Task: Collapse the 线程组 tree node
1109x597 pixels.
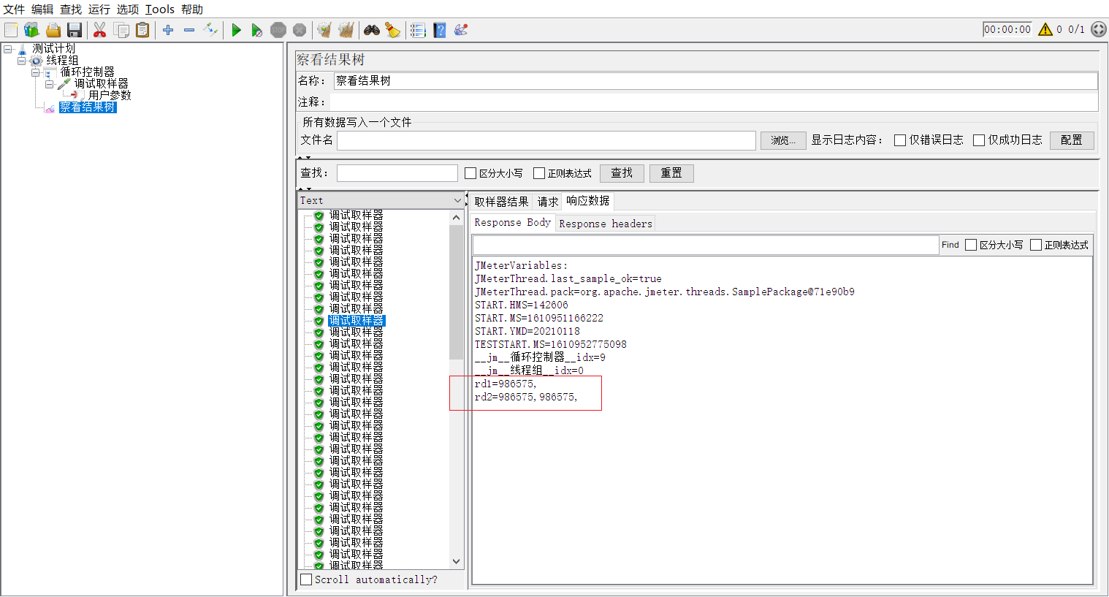Action: click(22, 60)
